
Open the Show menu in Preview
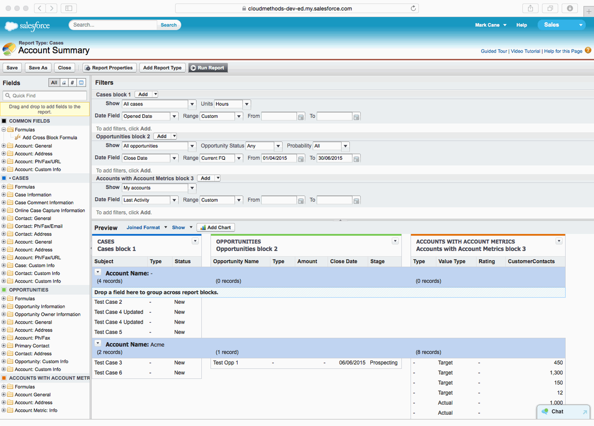tap(181, 228)
